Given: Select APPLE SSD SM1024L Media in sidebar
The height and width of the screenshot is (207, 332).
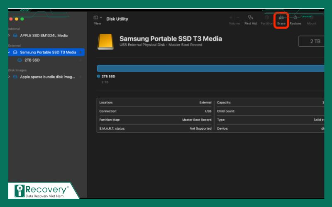Looking at the screenshot, I should 44,36.
